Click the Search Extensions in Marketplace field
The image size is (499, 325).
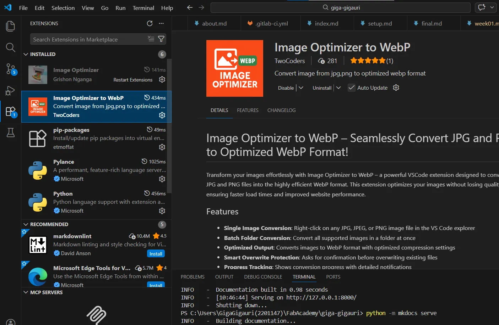tap(89, 39)
